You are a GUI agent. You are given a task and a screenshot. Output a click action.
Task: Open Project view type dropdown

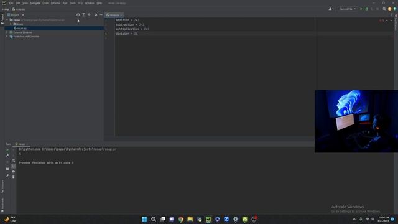coord(16,15)
